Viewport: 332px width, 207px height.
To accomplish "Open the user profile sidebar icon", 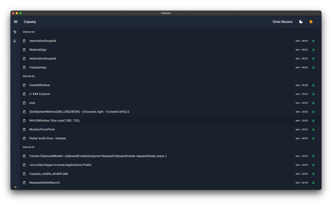I will 15,41.
